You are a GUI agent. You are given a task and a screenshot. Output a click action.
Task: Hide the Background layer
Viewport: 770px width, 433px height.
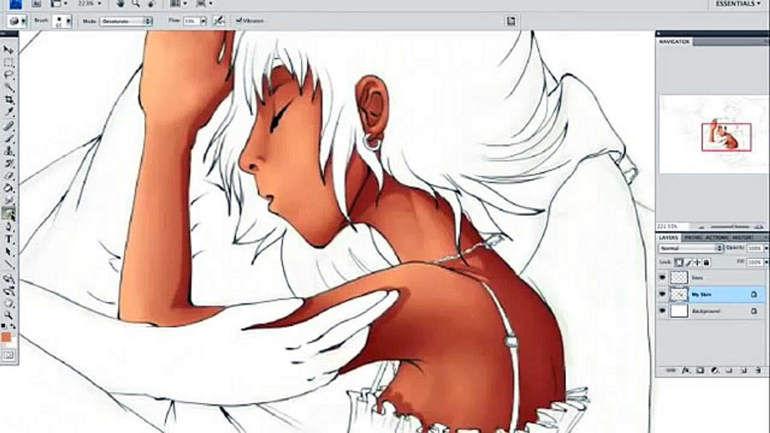(x=662, y=311)
